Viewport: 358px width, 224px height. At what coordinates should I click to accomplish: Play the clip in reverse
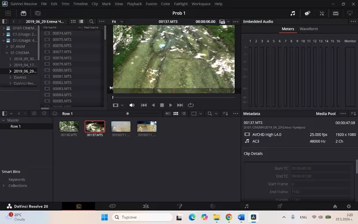[153, 105]
